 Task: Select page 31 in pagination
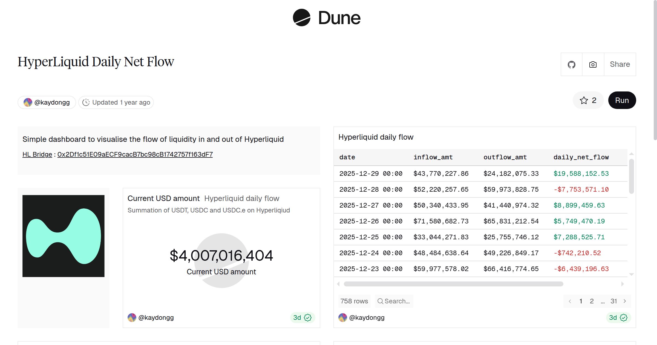tap(614, 301)
